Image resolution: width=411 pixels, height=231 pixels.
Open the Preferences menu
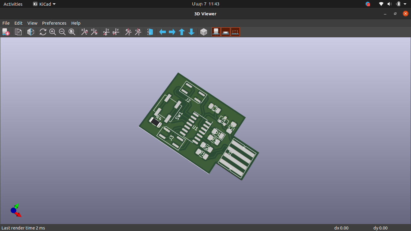(54, 23)
